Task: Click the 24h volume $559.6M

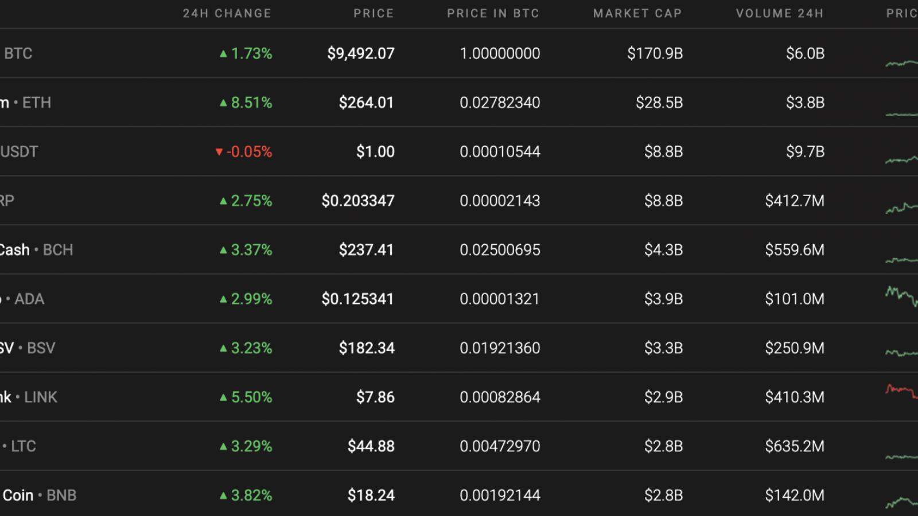Action: (x=795, y=250)
